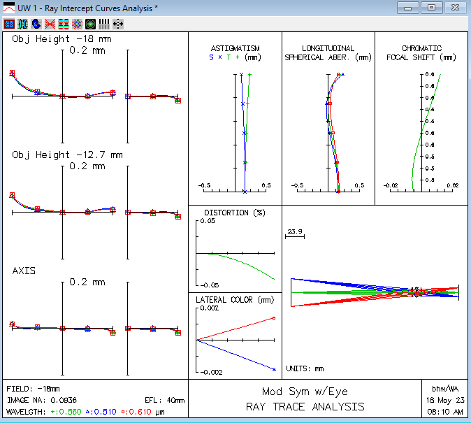Click the -0.05 distortion axis label

click(x=210, y=285)
